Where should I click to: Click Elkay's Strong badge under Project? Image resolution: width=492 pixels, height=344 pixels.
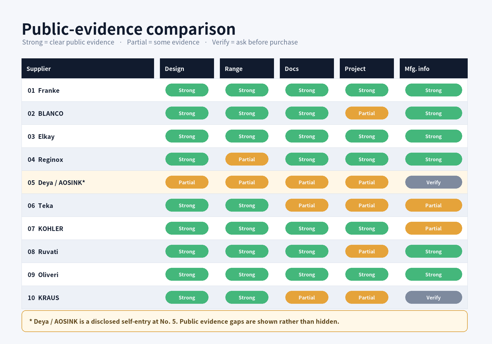point(367,136)
